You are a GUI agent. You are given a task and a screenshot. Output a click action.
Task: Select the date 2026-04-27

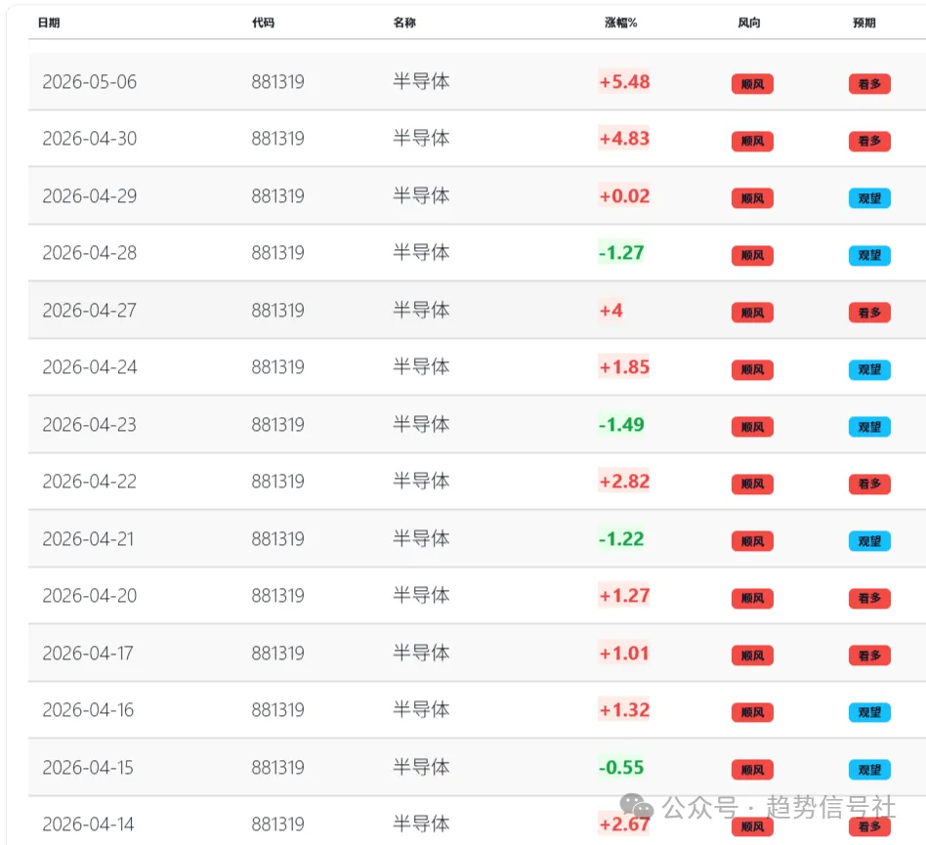(90, 310)
